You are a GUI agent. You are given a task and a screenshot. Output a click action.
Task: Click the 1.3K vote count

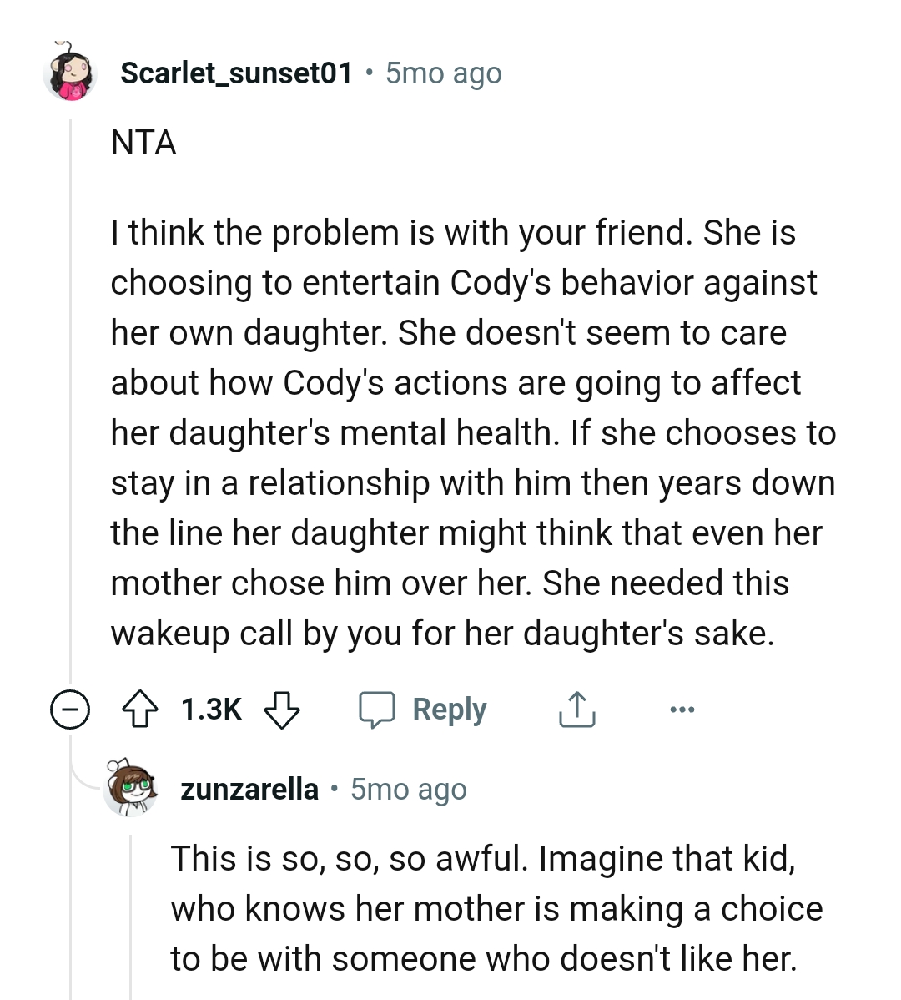tap(210, 709)
